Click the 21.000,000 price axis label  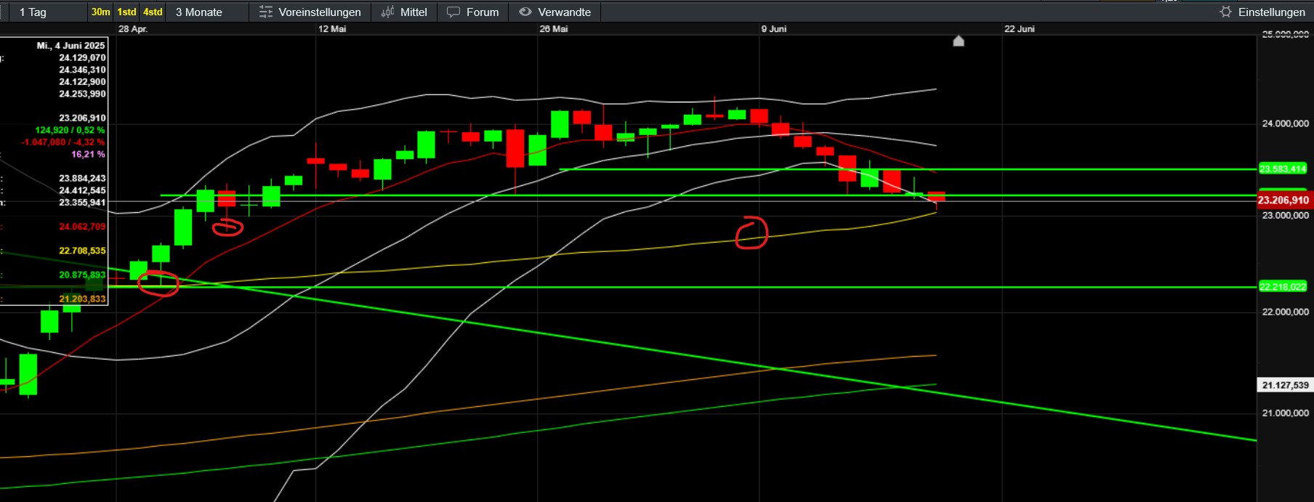[1285, 413]
